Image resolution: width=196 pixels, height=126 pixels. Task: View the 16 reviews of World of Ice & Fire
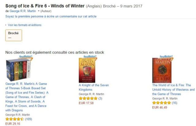point(175,103)
